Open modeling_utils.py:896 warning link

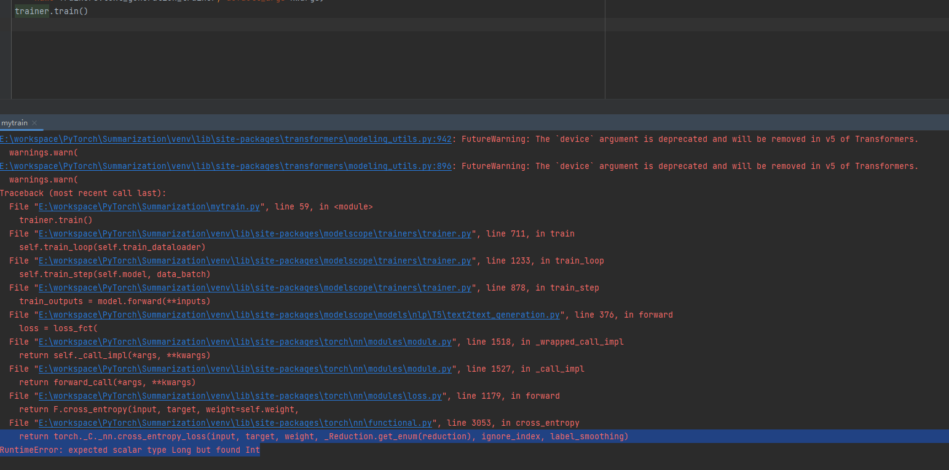[x=226, y=166]
